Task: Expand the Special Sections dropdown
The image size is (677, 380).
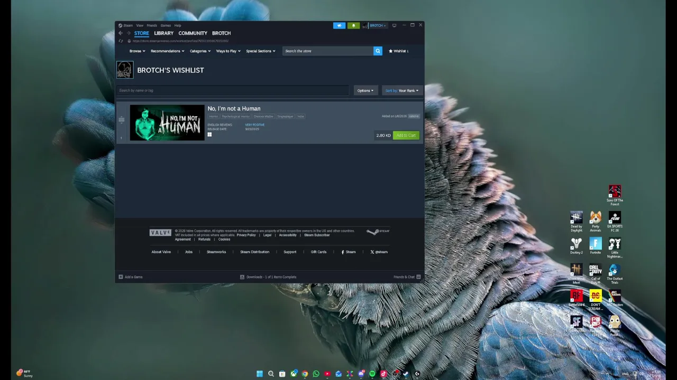Action: 260,51
